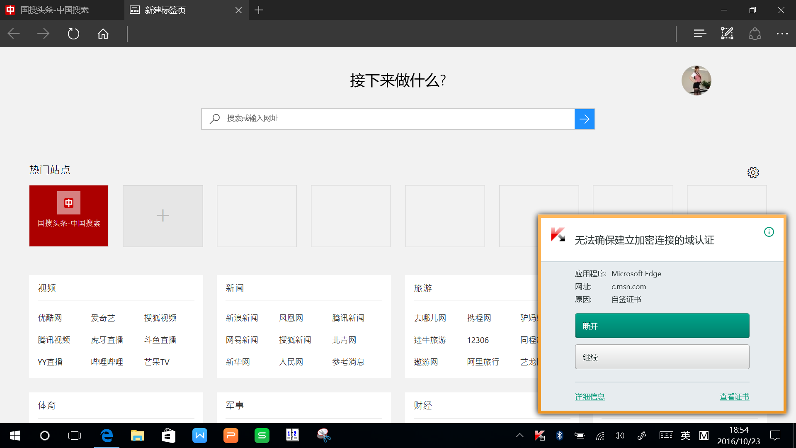Click the 断开 button in Kaspersky popup
796x448 pixels.
click(662, 326)
